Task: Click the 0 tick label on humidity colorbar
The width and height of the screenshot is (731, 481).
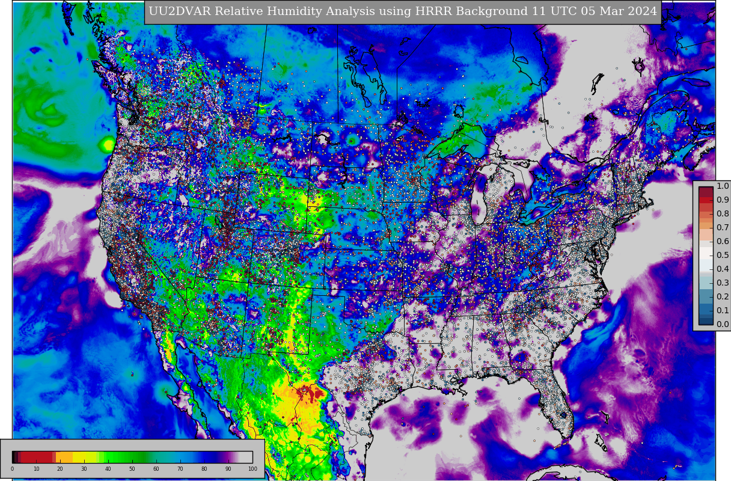Action: [x=12, y=469]
